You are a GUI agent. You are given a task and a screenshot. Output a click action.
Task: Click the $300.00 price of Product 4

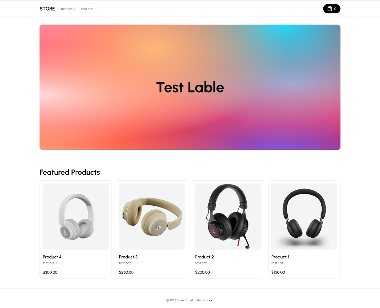tap(50, 272)
